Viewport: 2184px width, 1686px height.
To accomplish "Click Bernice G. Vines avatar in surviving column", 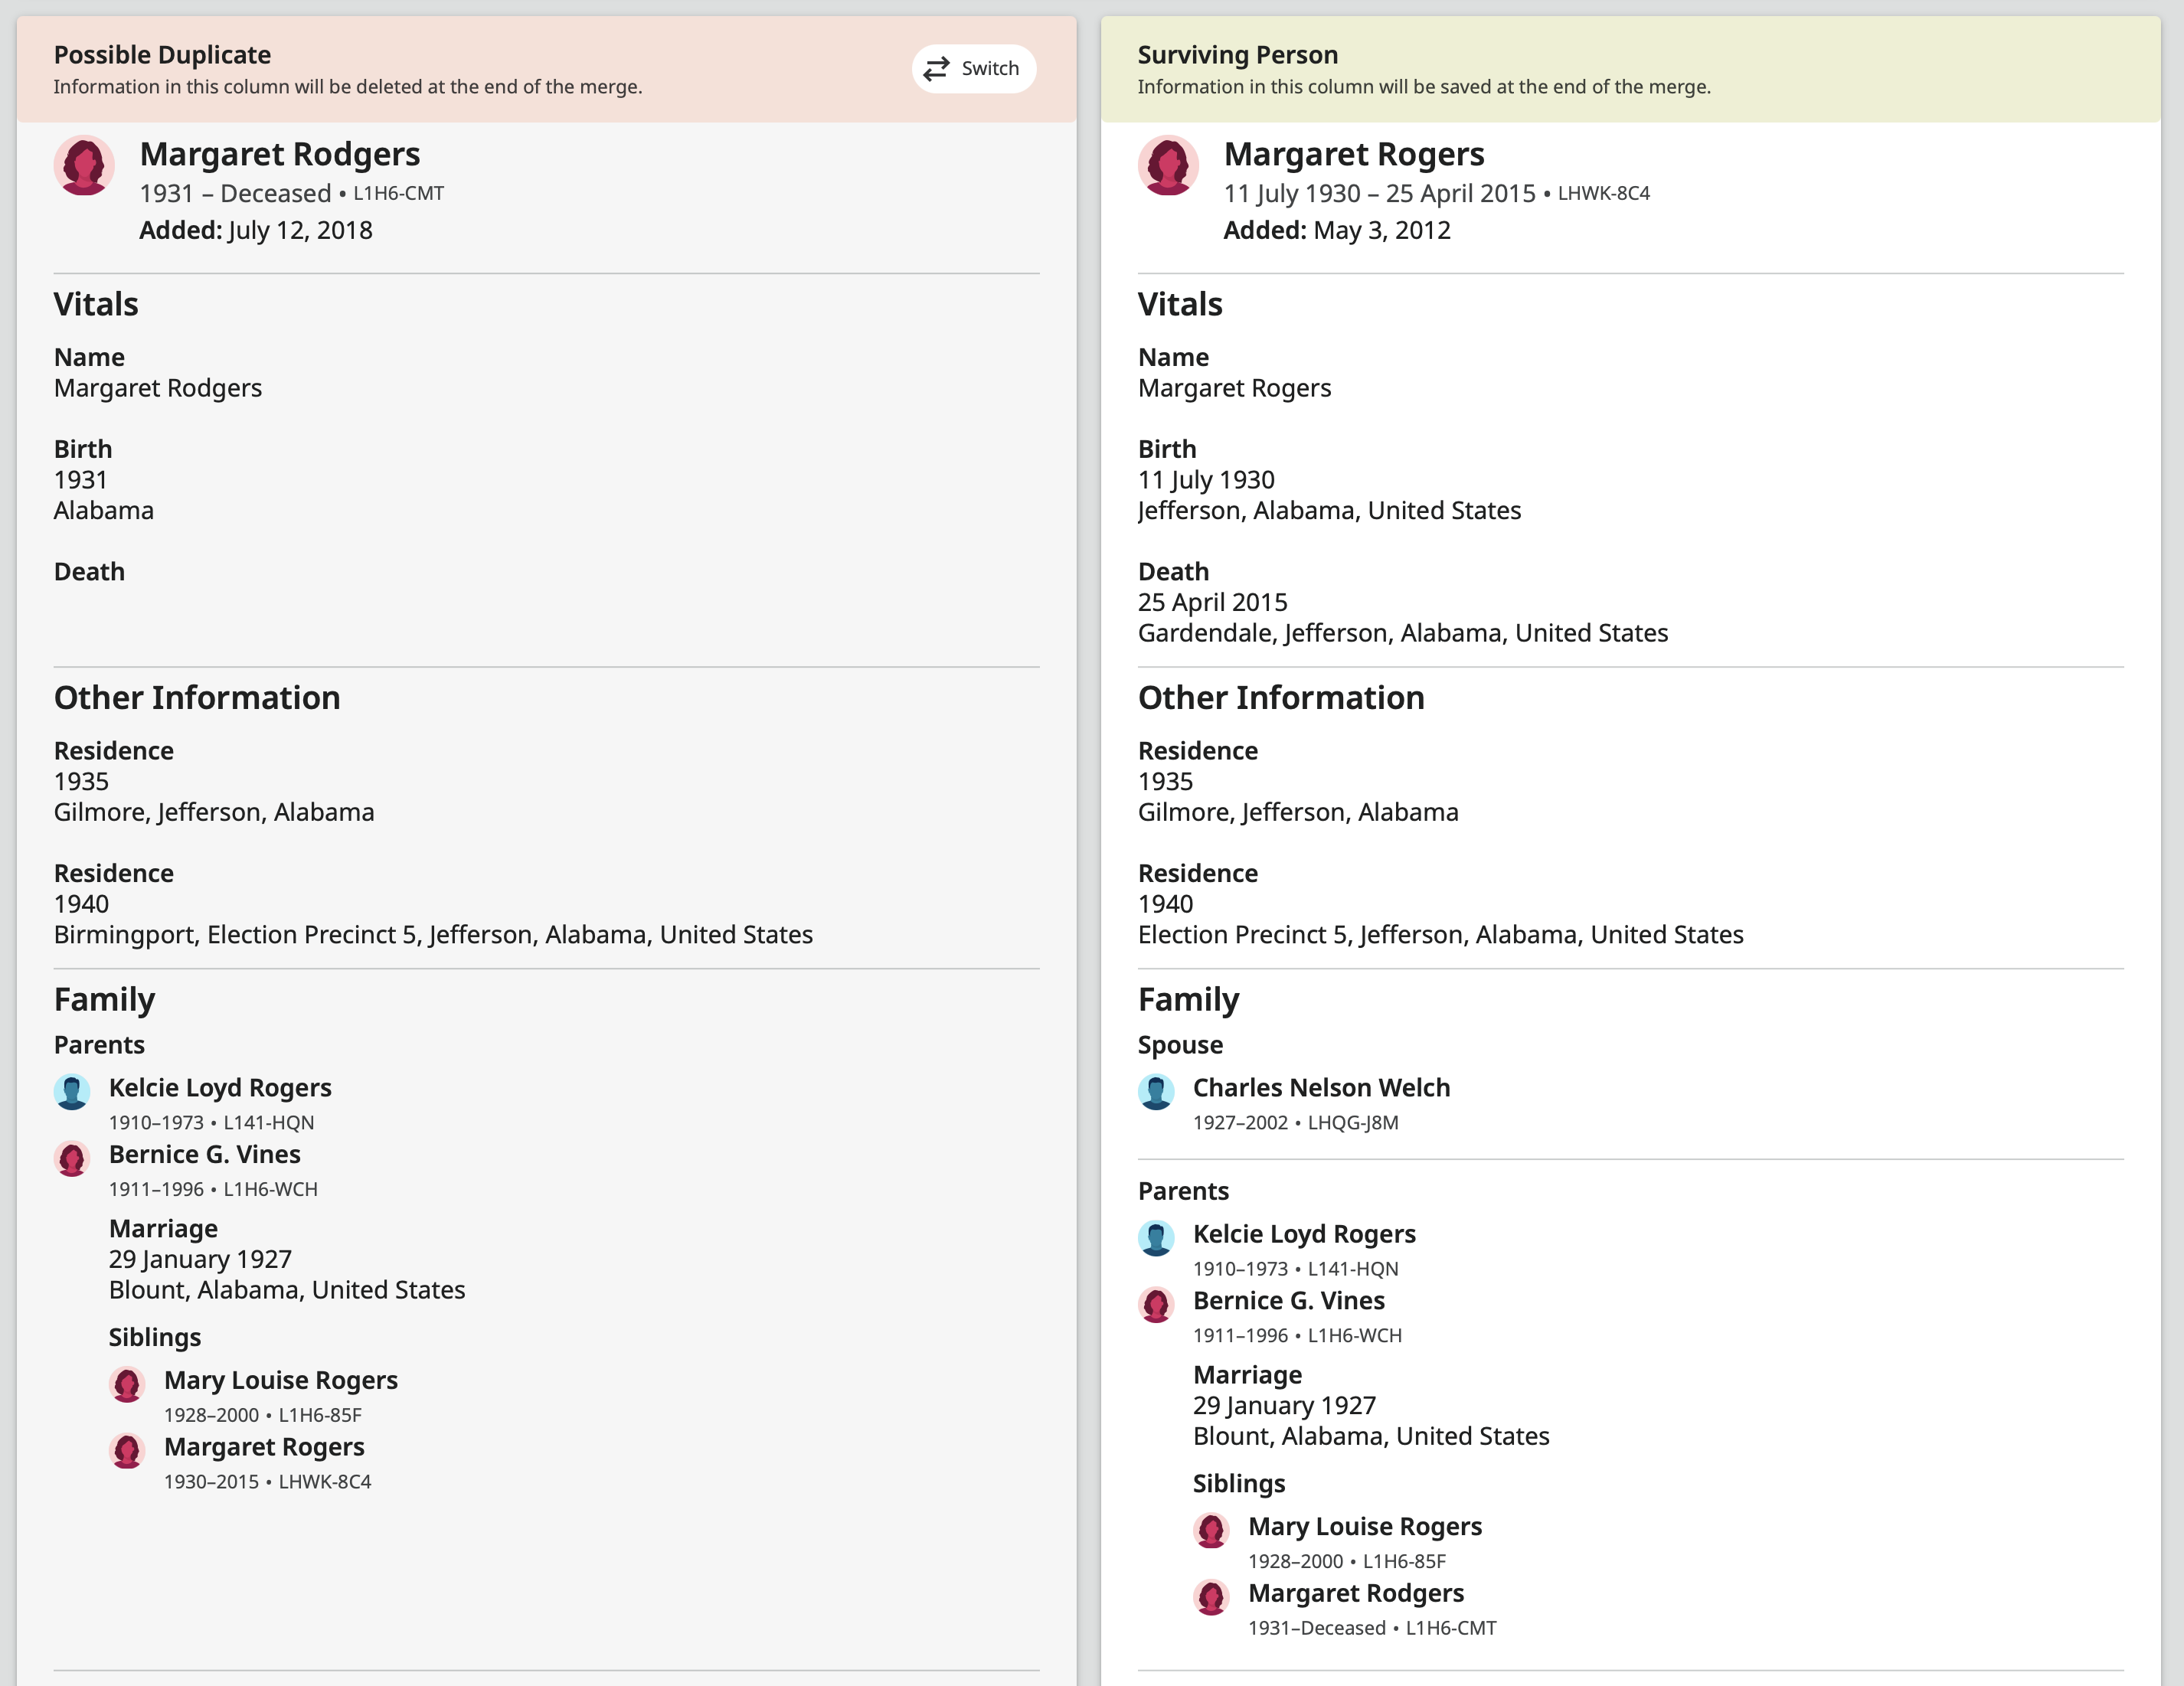I will (1156, 1304).
